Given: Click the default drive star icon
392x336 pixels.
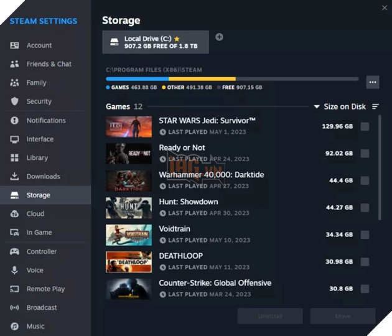Looking at the screenshot, I should pyautogui.click(x=177, y=39).
